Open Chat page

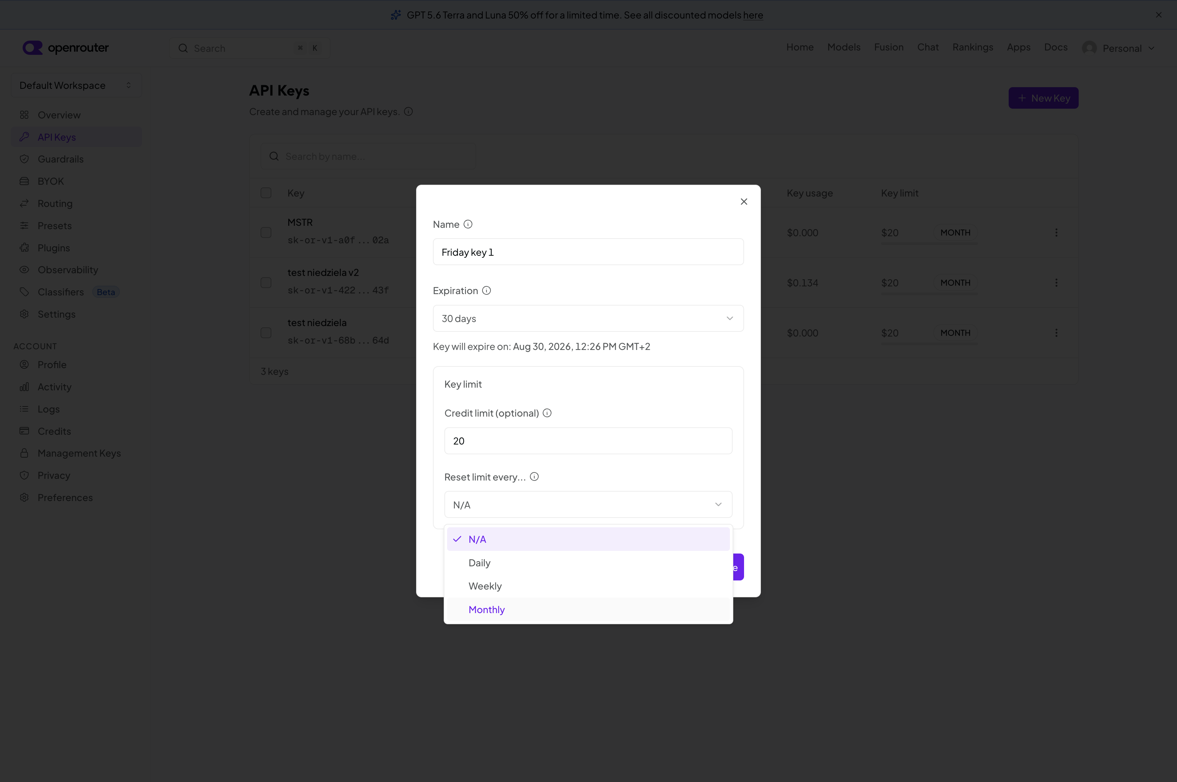[928, 47]
